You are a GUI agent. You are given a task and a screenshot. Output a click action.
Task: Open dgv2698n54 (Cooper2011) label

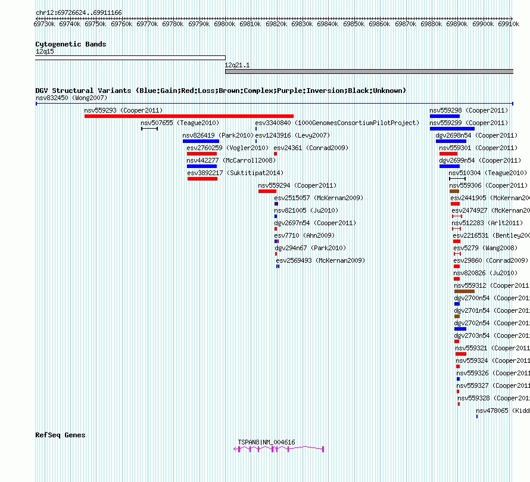point(476,135)
